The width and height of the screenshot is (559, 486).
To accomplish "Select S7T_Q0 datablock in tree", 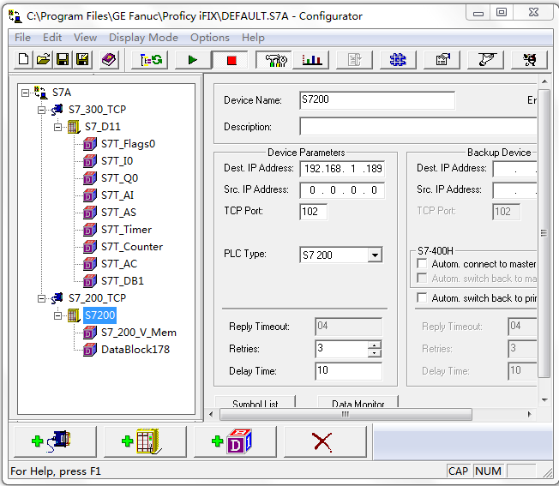I will (x=119, y=178).
